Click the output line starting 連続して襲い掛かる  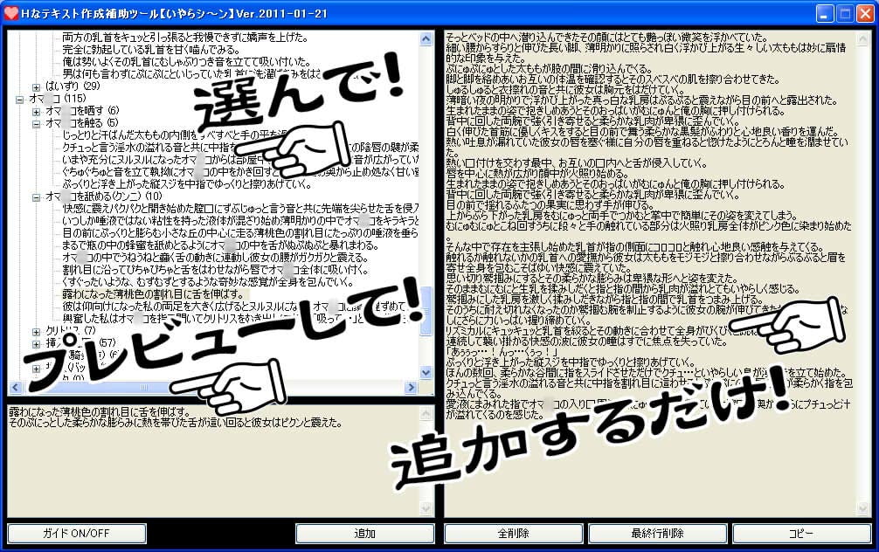tap(586, 342)
